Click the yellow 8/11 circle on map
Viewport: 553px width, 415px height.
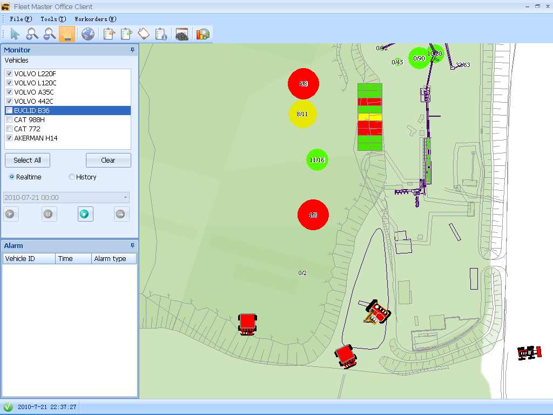tap(302, 114)
